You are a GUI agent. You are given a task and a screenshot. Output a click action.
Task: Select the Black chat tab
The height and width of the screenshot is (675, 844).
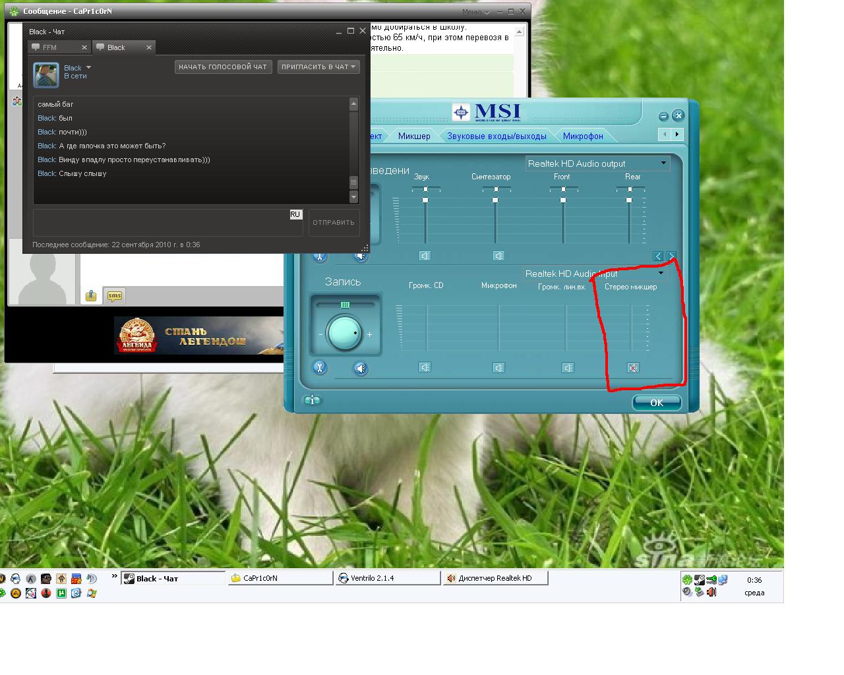124,47
